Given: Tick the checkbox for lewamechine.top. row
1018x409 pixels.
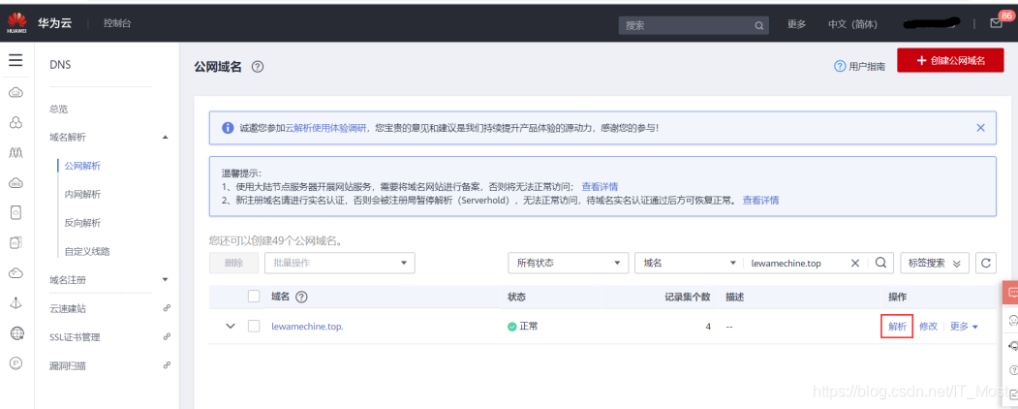Looking at the screenshot, I should (x=254, y=326).
